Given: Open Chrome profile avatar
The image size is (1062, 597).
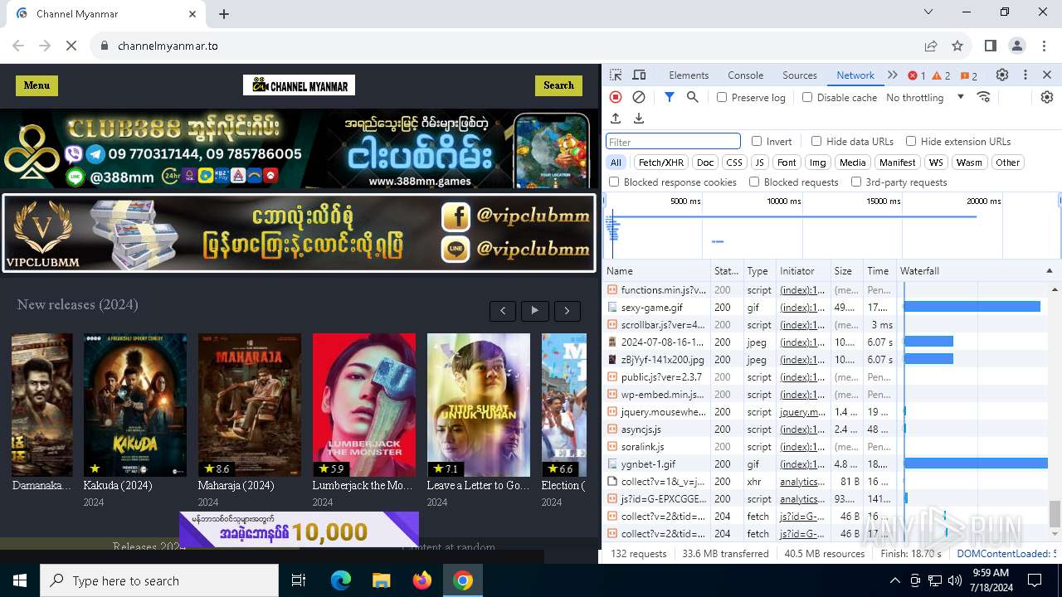Looking at the screenshot, I should 1017,46.
